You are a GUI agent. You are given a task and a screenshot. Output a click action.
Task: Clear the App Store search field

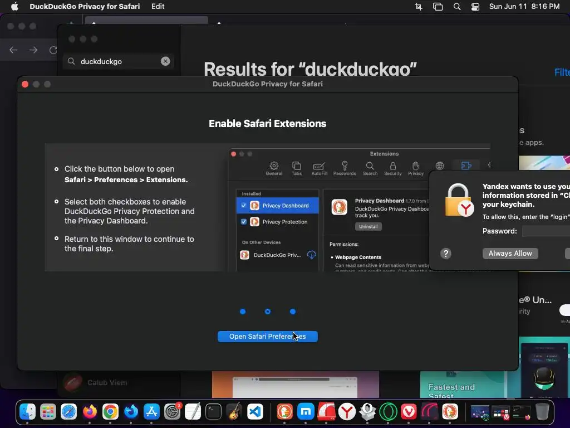[x=165, y=61]
